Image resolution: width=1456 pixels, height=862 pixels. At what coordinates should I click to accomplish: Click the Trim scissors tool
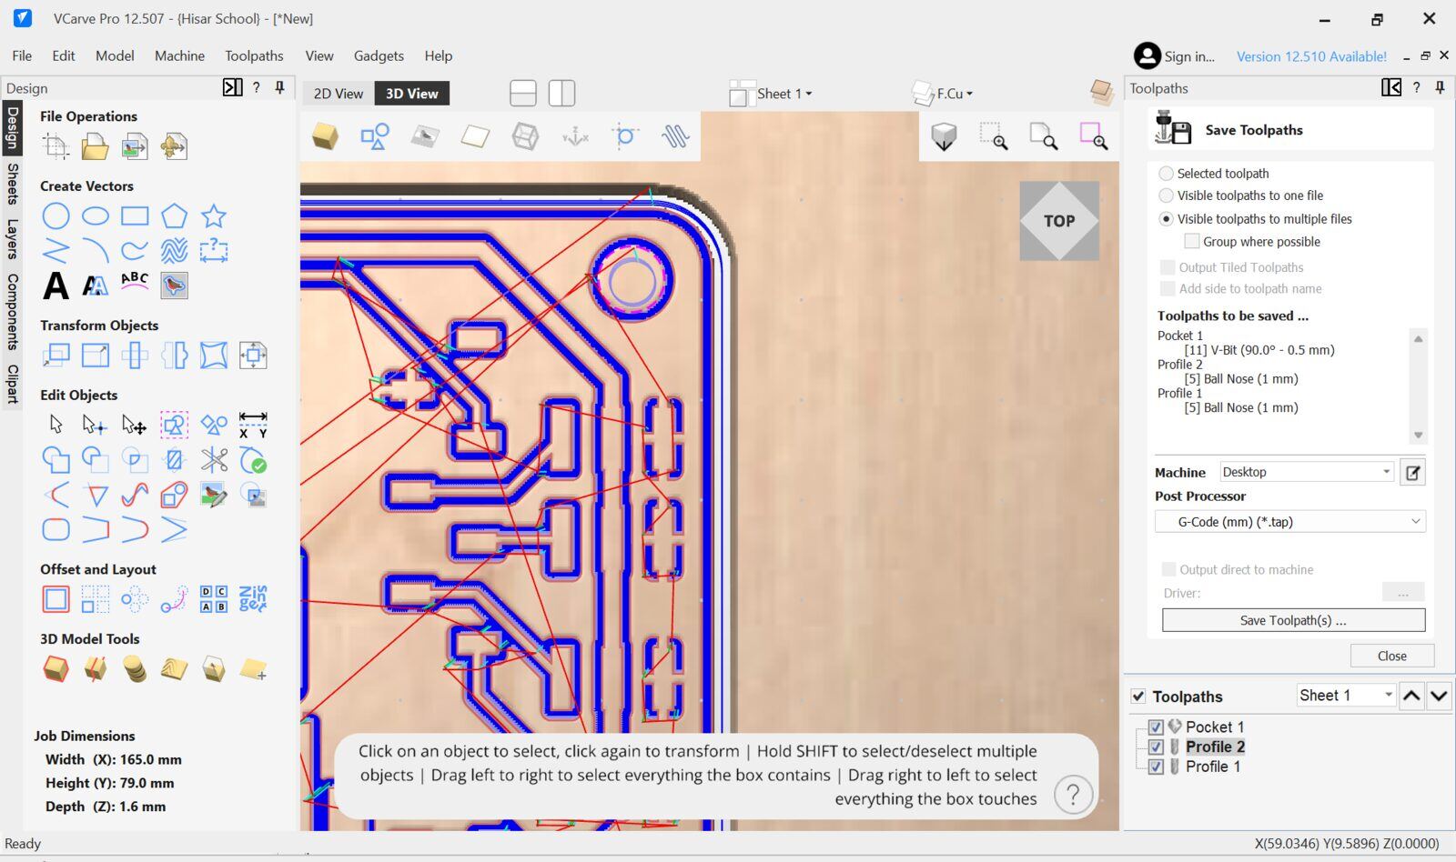214,460
